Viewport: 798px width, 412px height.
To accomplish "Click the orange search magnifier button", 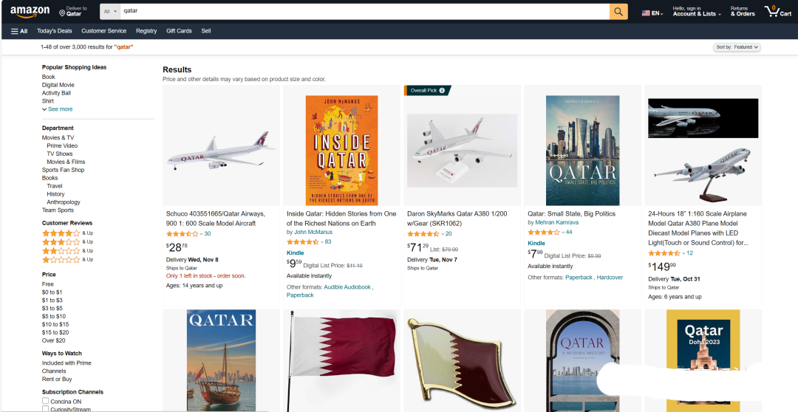I will click(x=618, y=12).
